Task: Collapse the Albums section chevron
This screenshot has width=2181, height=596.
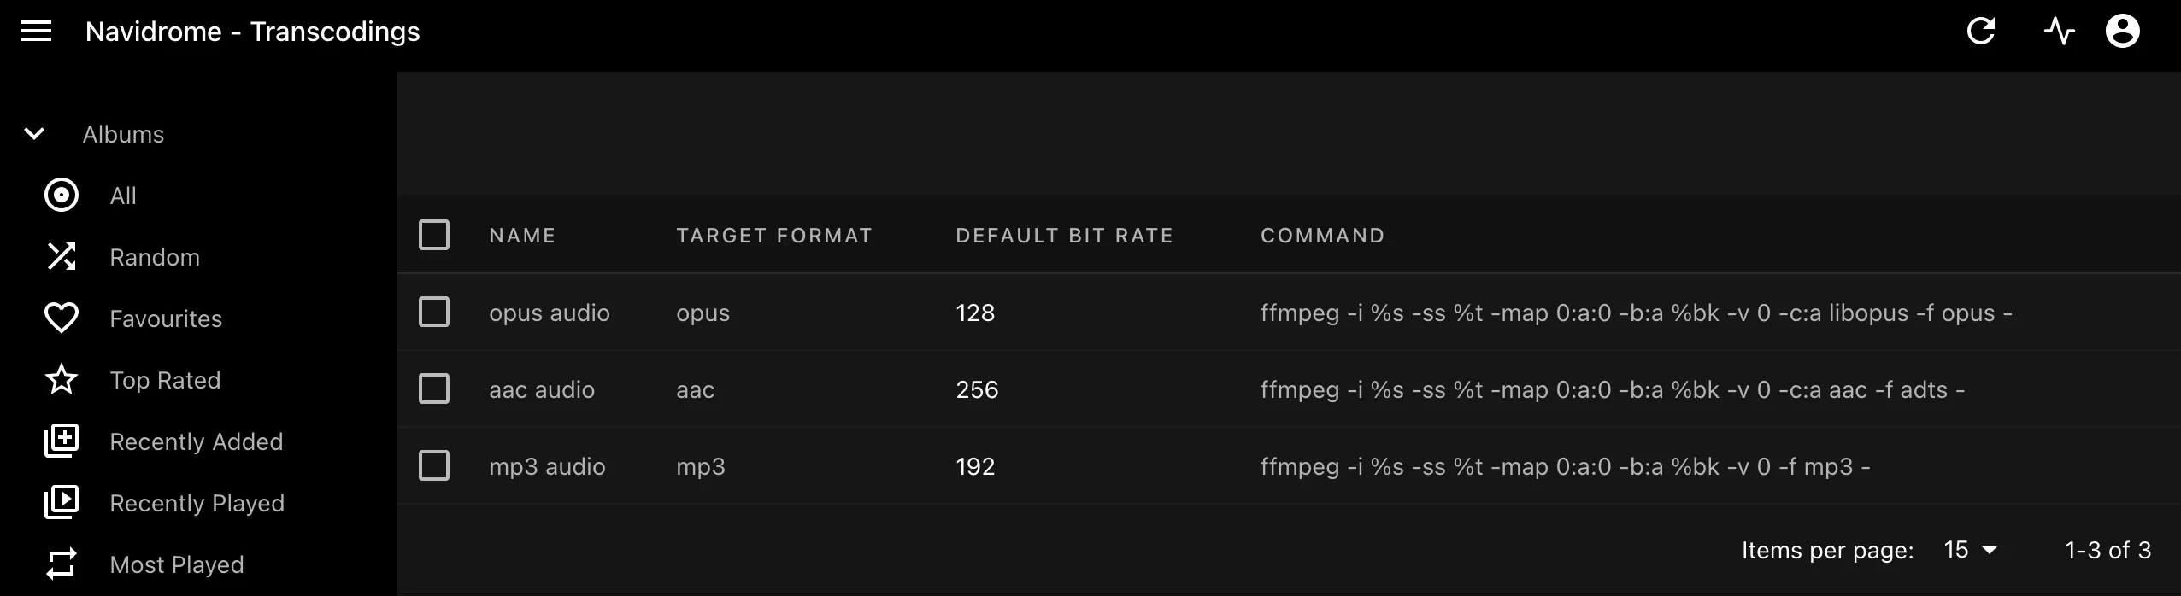Action: (x=34, y=134)
